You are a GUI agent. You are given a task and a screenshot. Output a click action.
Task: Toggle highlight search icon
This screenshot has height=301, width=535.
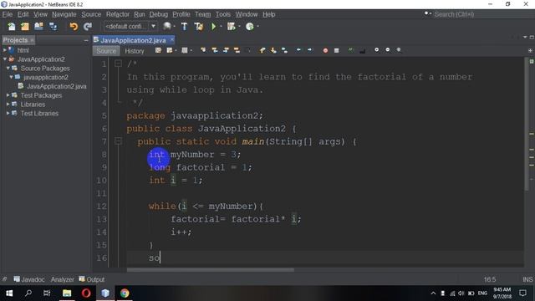[x=237, y=50]
